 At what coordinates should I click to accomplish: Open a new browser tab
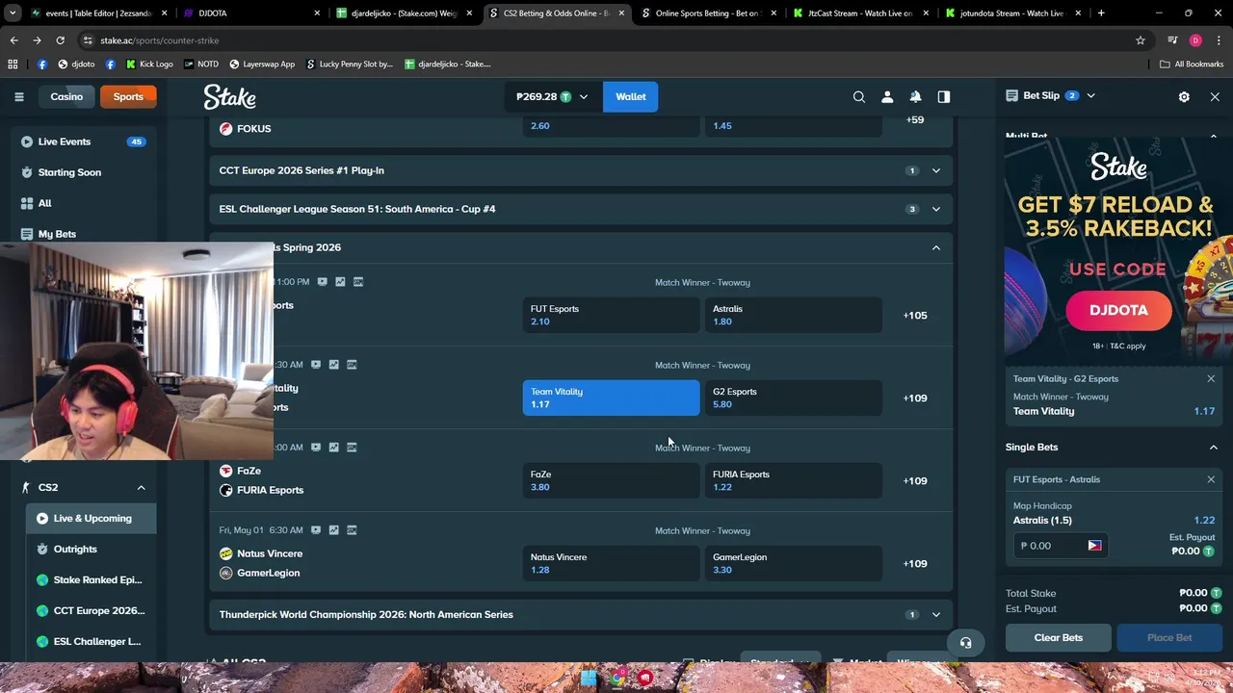click(x=1101, y=13)
